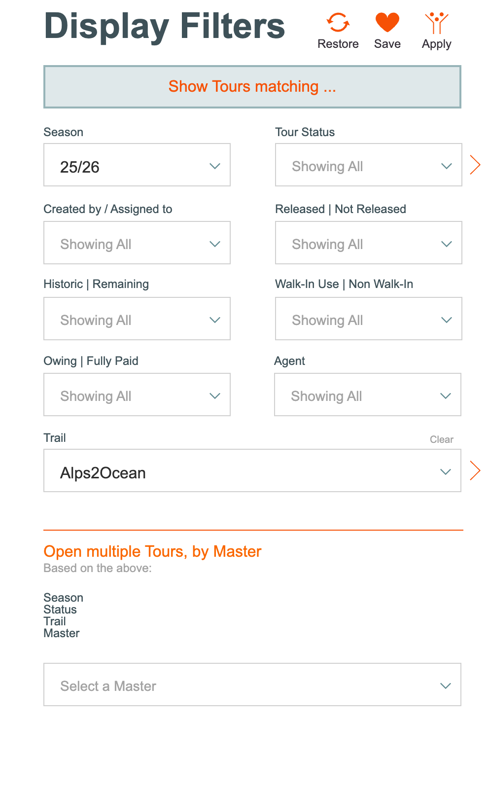Viewport: 489px width, 792px height.
Task: Click the 'Master' summary line
Action: tap(62, 633)
